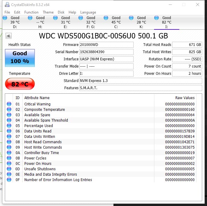
Task: Open the Function menu
Action: pos(31,12)
